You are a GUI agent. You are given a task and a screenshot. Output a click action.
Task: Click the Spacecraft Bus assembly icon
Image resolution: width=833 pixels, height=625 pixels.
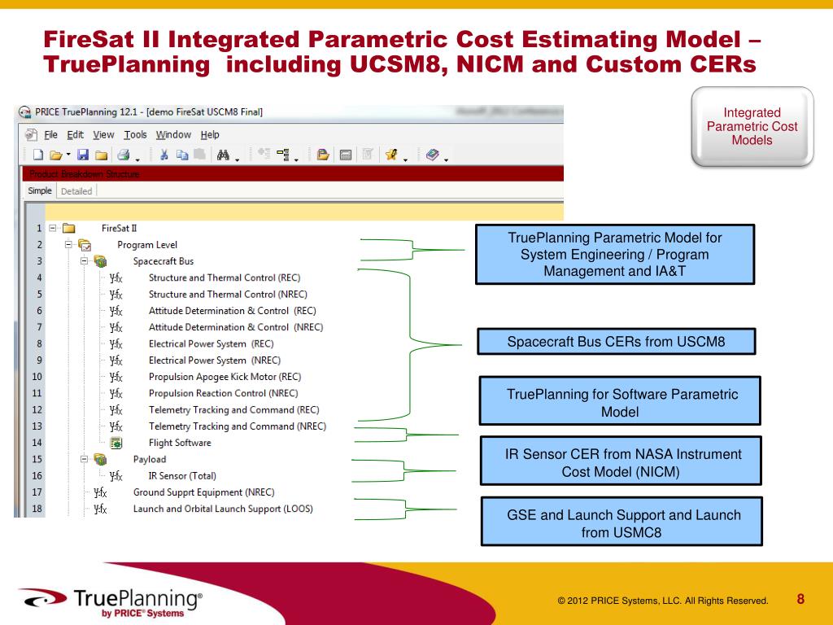point(101,261)
